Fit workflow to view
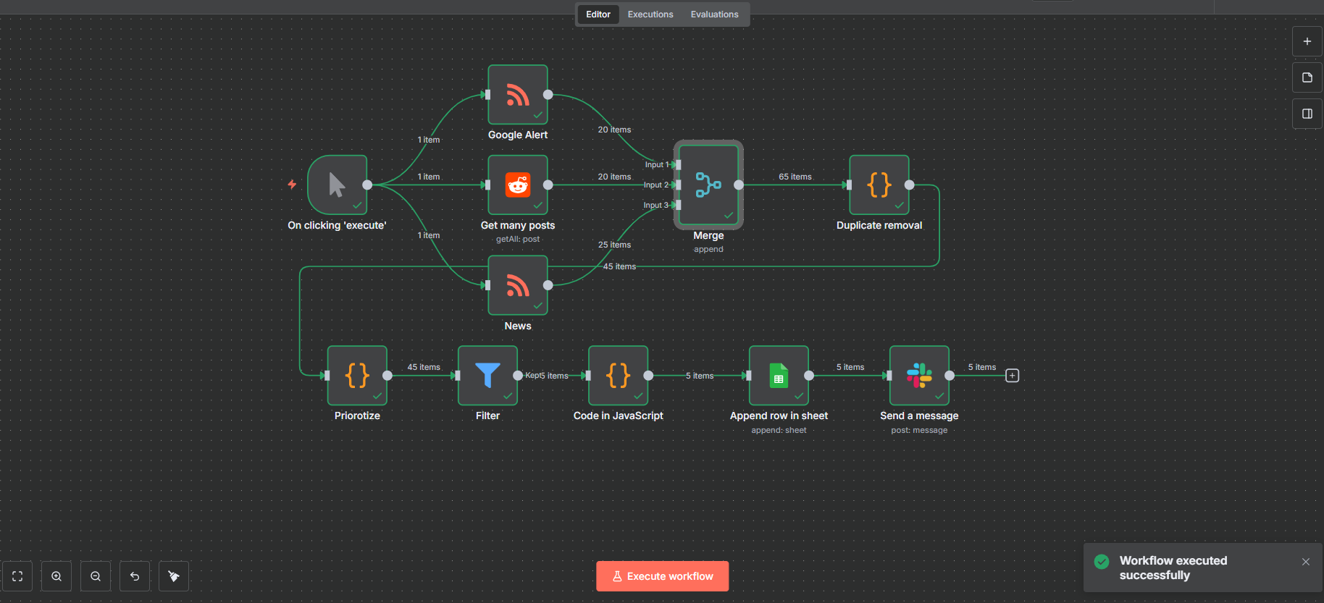Image resolution: width=1324 pixels, height=603 pixels. 17,576
